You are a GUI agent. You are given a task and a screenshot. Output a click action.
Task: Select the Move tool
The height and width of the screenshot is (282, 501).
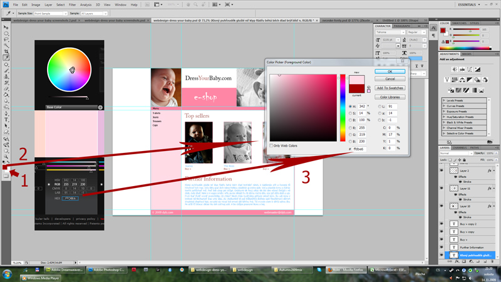pos(6,28)
